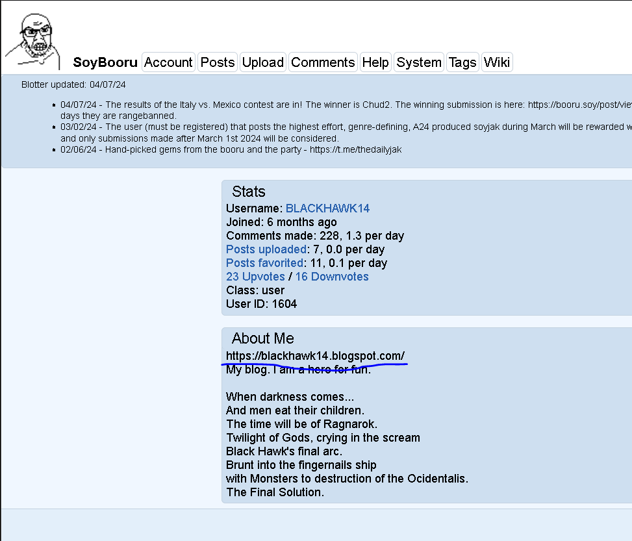Click 'The time will be of Ragnarok.' line
The width and height of the screenshot is (632, 541).
tap(301, 424)
